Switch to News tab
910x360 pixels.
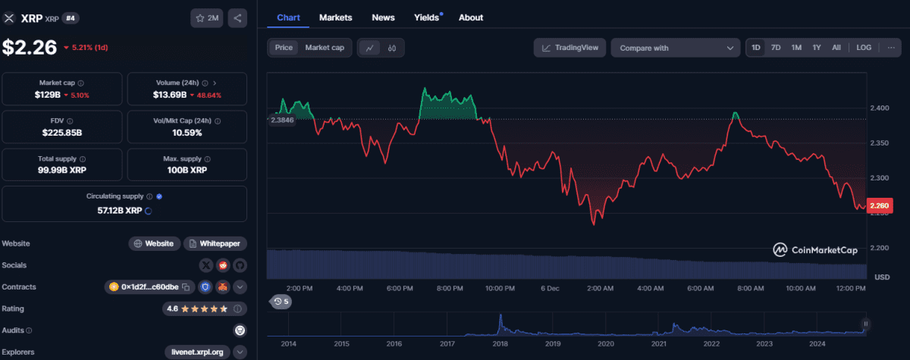[383, 17]
